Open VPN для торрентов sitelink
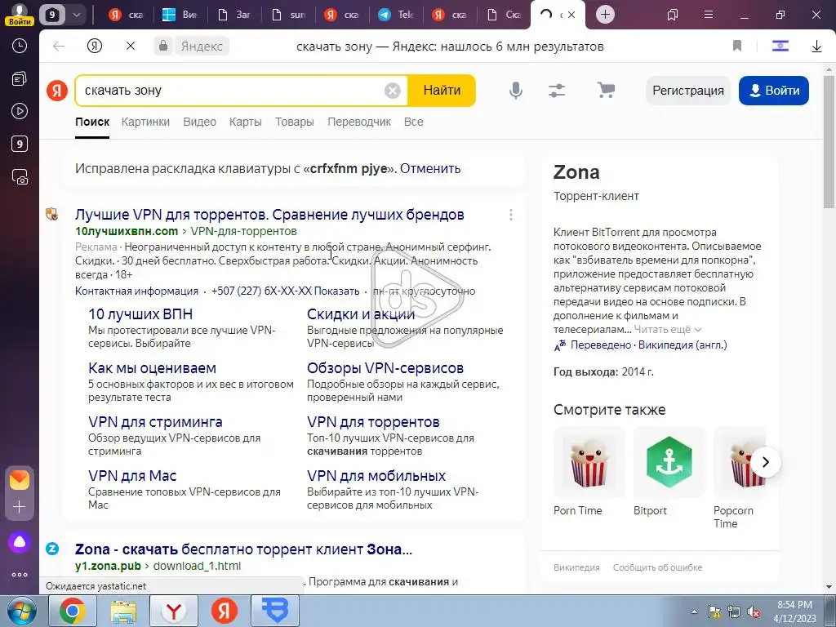Image resolution: width=836 pixels, height=627 pixels. 373,422
